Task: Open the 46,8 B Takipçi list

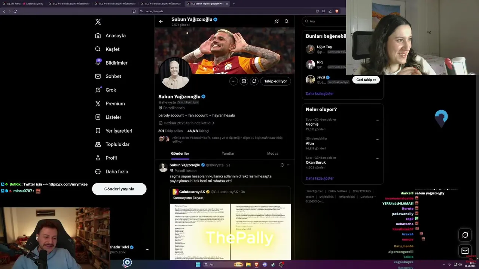Action: (198, 131)
